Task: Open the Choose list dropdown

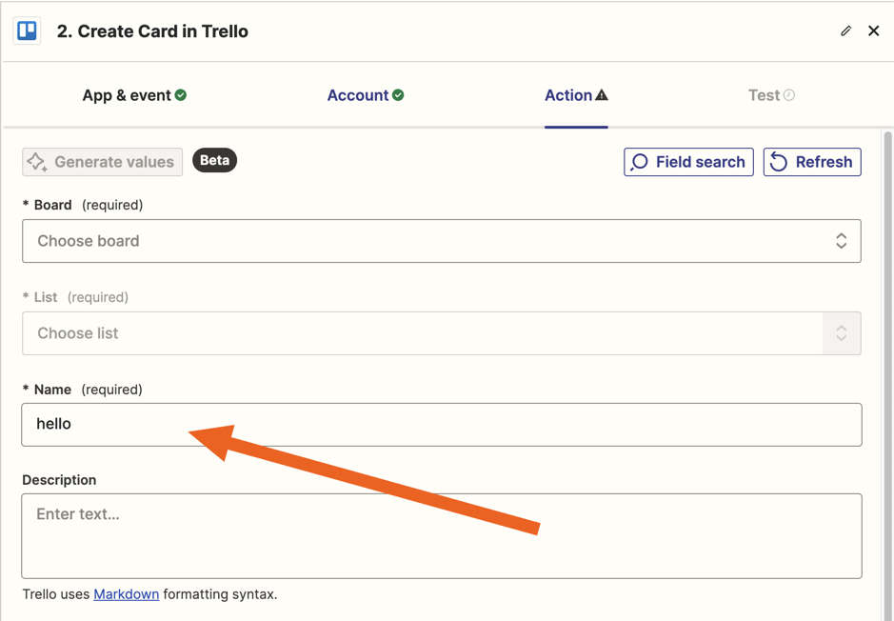Action: click(x=442, y=333)
